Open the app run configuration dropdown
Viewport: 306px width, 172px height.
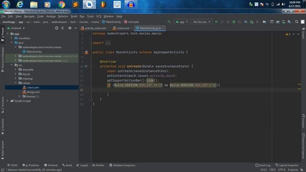(182, 22)
